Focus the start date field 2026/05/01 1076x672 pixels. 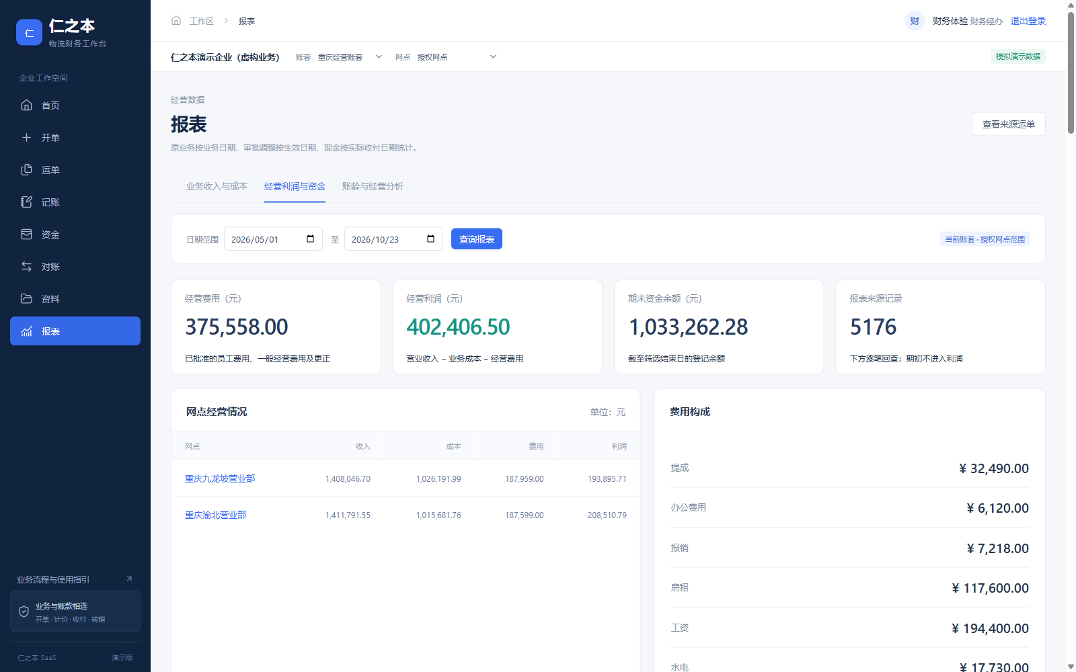tap(273, 239)
